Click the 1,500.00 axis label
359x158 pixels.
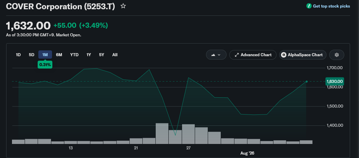click(x=334, y=106)
